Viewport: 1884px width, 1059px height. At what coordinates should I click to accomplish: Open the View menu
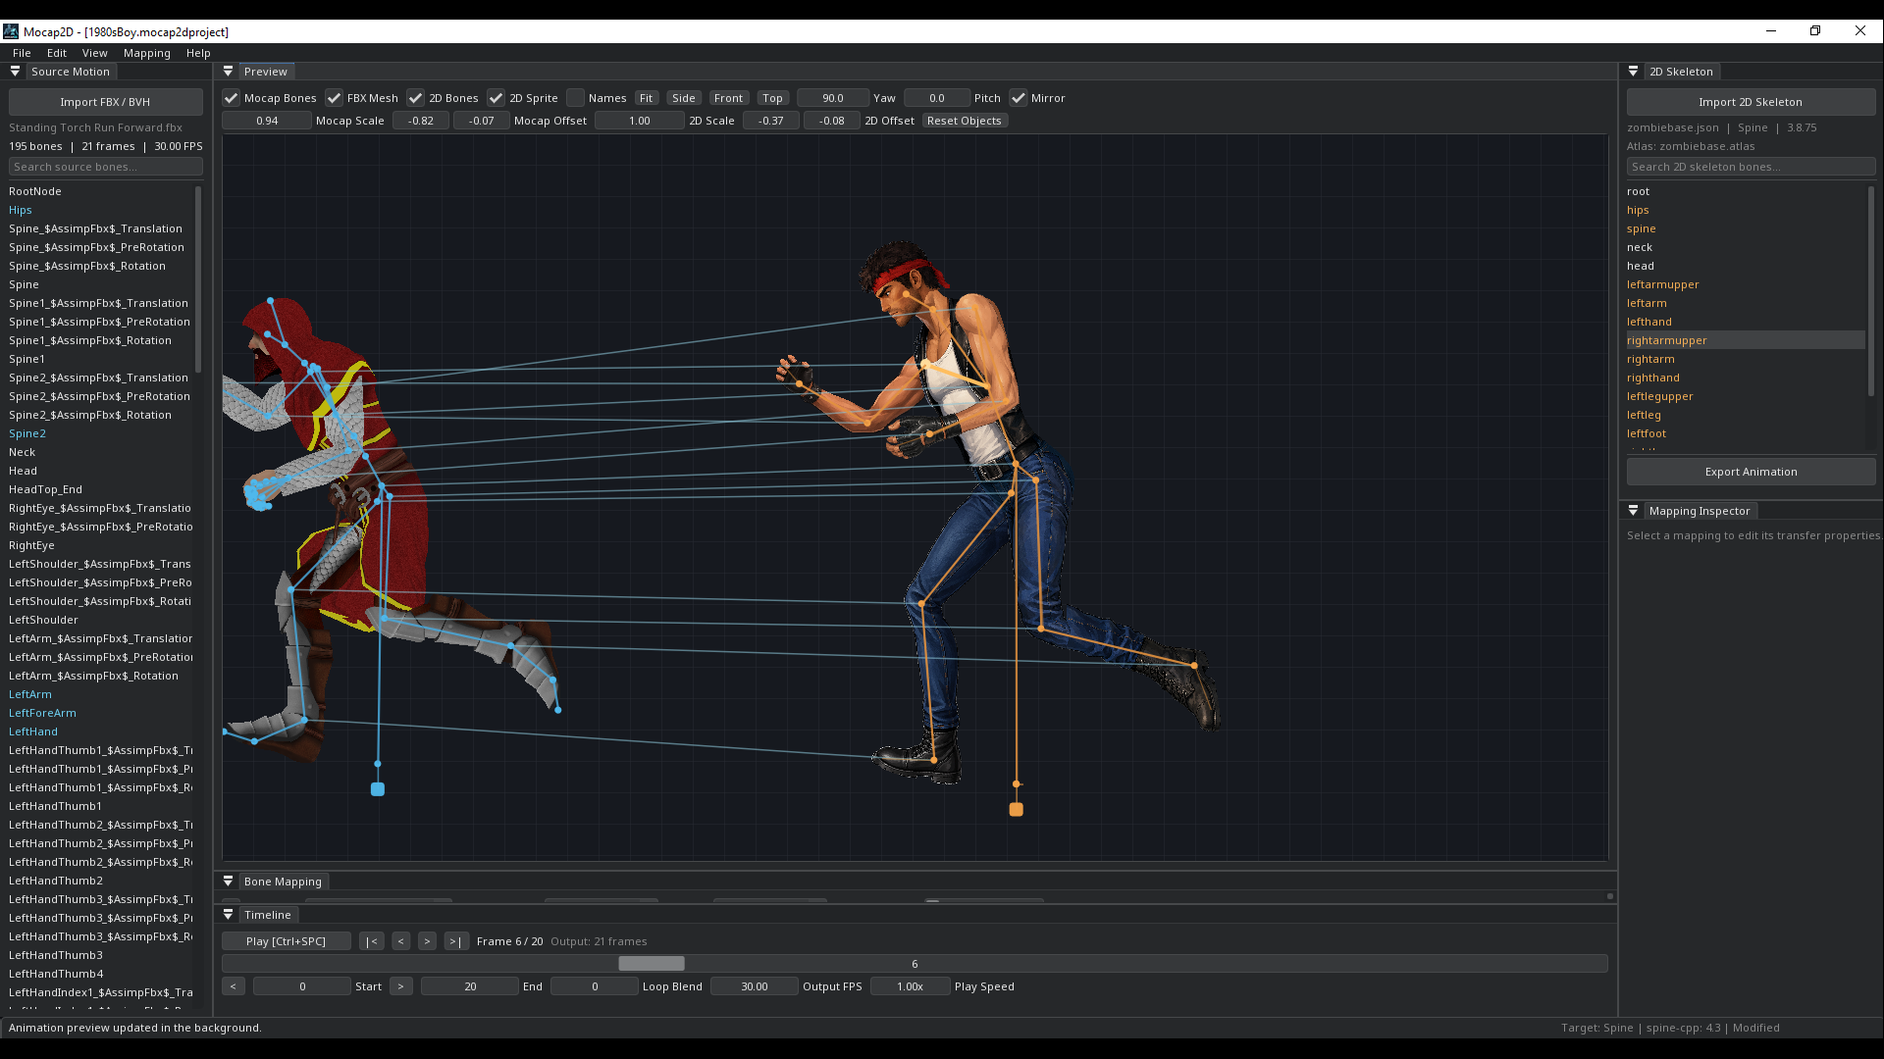pos(95,53)
